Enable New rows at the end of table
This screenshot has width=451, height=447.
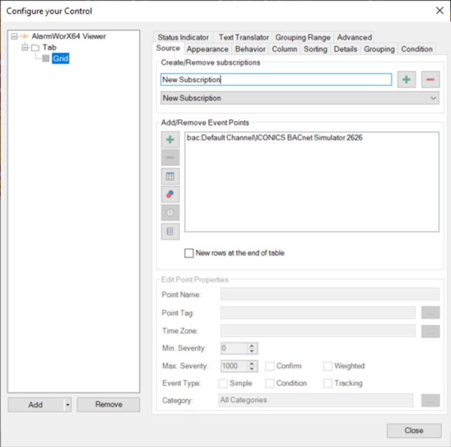tap(189, 253)
